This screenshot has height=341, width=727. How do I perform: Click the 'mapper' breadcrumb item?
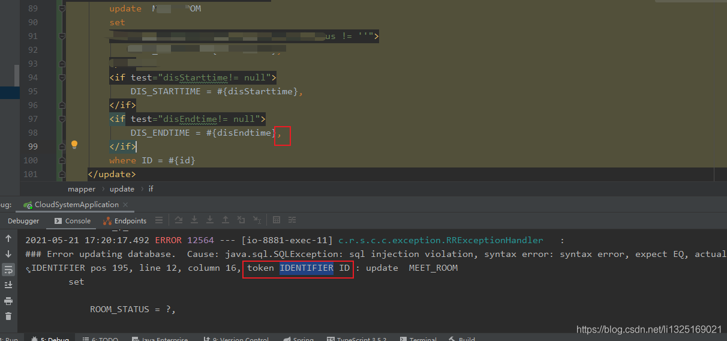pos(82,189)
